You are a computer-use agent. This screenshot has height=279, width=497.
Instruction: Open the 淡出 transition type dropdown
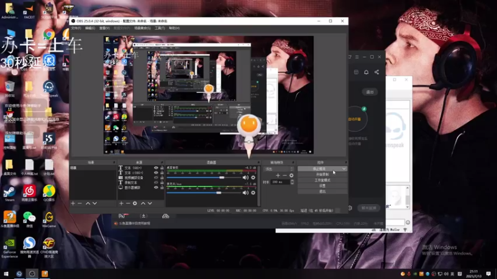click(278, 169)
